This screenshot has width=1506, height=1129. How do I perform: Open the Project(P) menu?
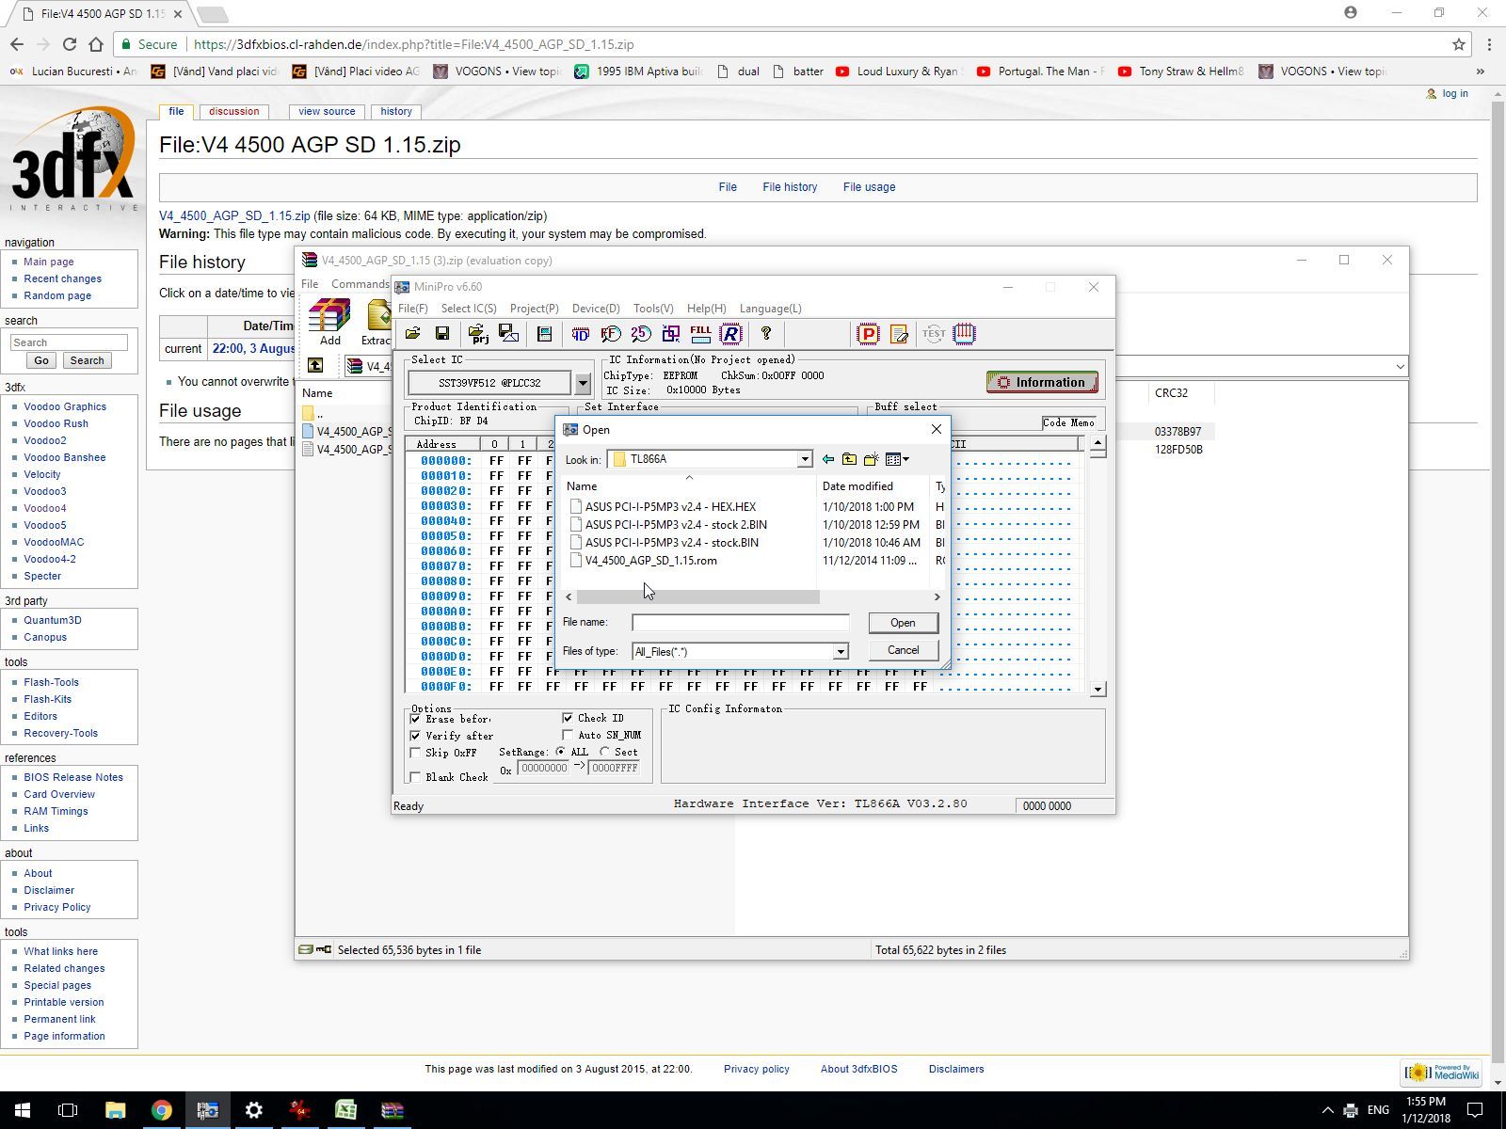coord(534,309)
